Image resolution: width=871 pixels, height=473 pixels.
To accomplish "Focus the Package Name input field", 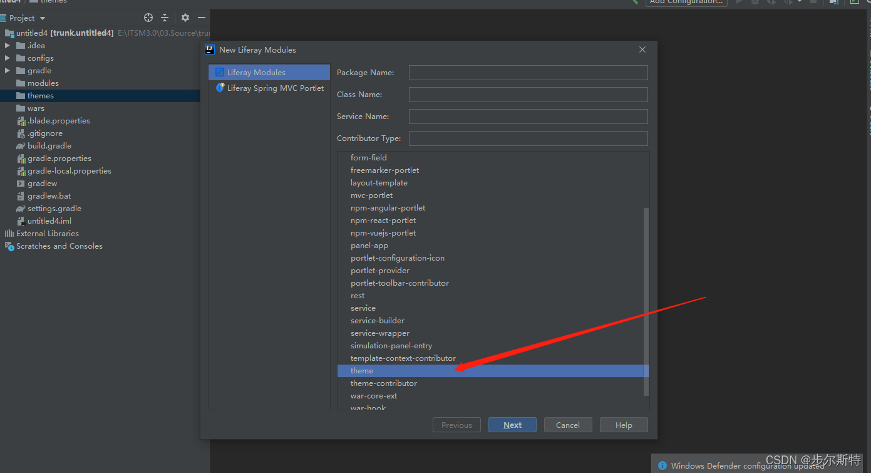I will click(x=528, y=73).
